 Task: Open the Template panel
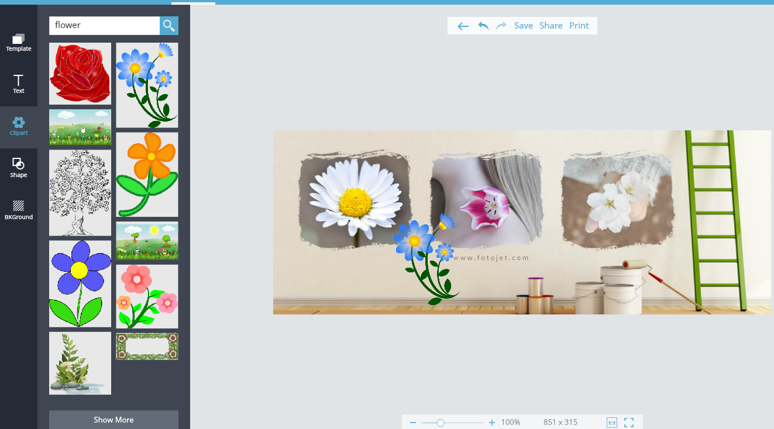point(19,42)
